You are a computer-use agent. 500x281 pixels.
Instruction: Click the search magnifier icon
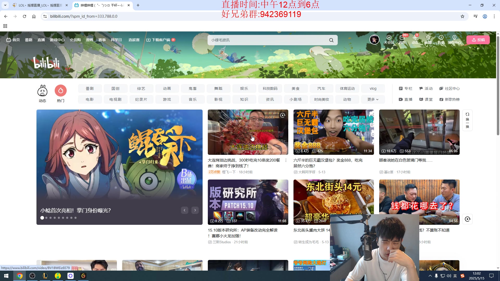[331, 40]
